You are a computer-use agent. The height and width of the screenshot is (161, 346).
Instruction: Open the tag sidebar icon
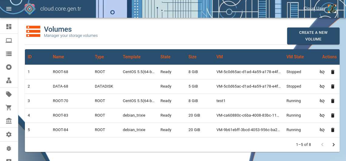9,95
